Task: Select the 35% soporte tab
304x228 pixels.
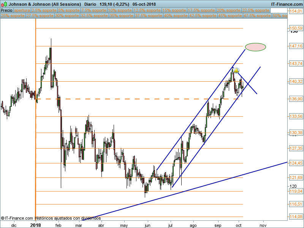Action: 121,16
